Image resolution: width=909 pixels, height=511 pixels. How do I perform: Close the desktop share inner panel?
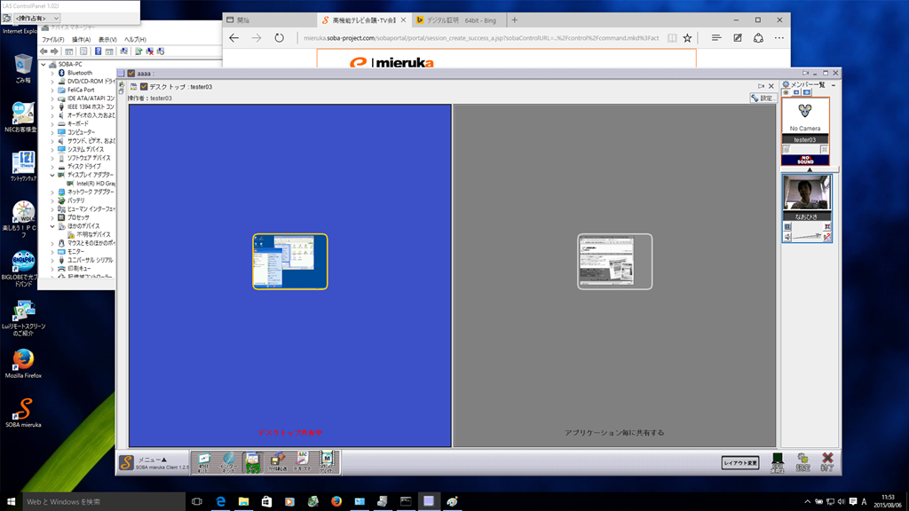pyautogui.click(x=771, y=86)
